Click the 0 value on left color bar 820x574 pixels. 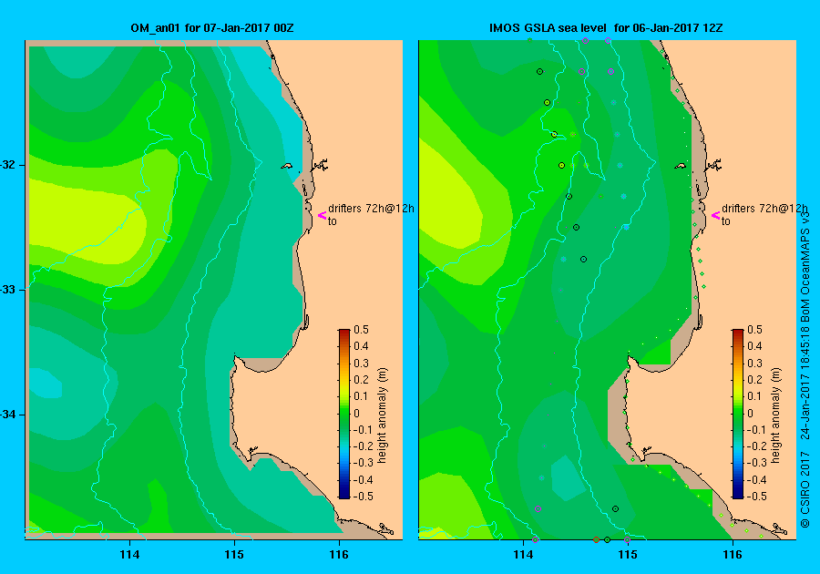[357, 413]
